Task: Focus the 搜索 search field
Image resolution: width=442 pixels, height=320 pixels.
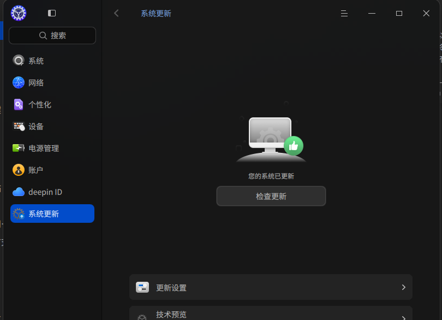Action: coord(52,35)
